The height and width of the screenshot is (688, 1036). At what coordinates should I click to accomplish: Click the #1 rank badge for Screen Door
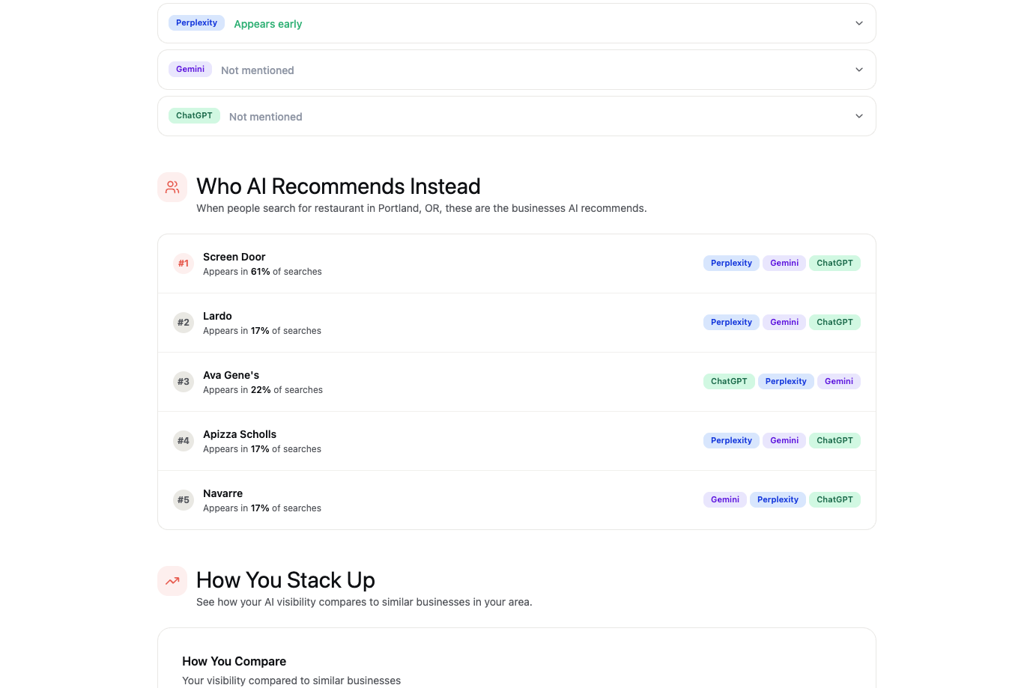(x=184, y=264)
